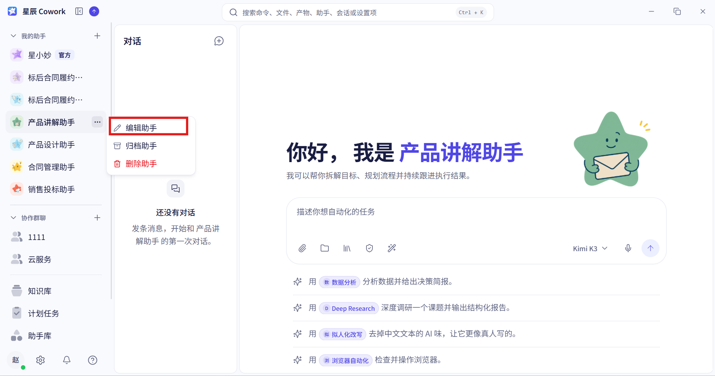This screenshot has width=715, height=376.
Task: Open 助手库 in the sidebar
Action: click(x=56, y=336)
